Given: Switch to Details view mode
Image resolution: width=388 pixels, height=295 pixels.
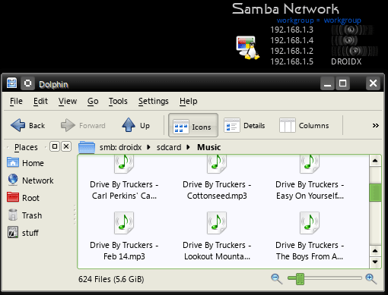Looking at the screenshot, I should 244,125.
